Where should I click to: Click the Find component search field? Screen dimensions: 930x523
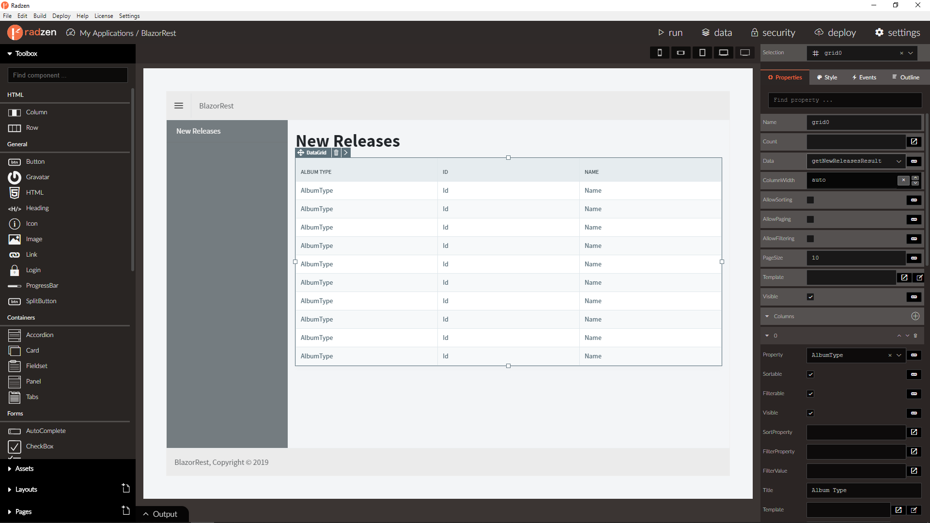coord(68,75)
